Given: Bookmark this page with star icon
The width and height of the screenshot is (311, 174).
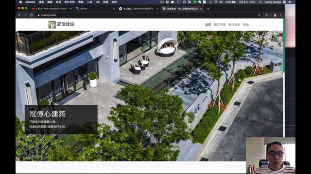Looking at the screenshot, I should [x=259, y=15].
